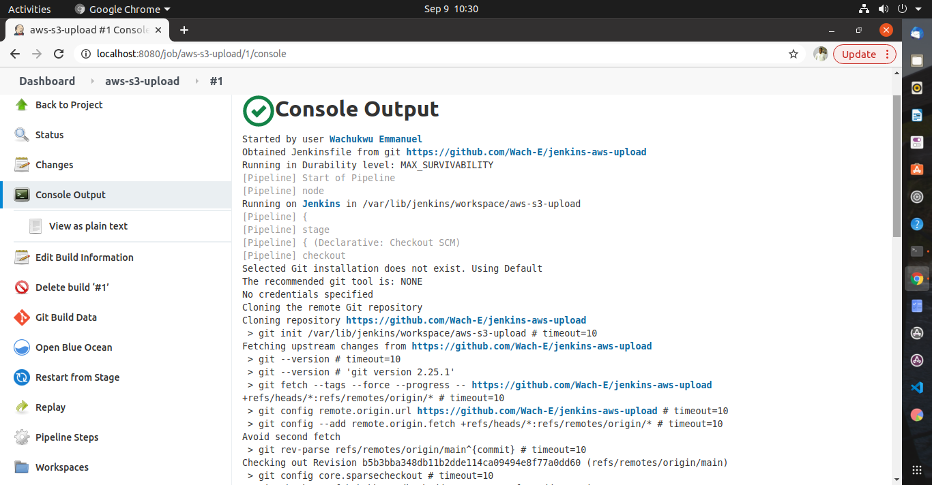This screenshot has width=932, height=485.
Task: Open GitHub URL after 'Obtained Jenkinsfile from git'
Action: [x=526, y=152]
